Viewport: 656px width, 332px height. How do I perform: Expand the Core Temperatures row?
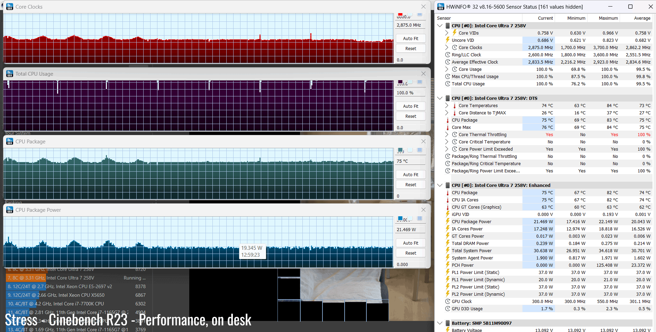[x=447, y=105]
